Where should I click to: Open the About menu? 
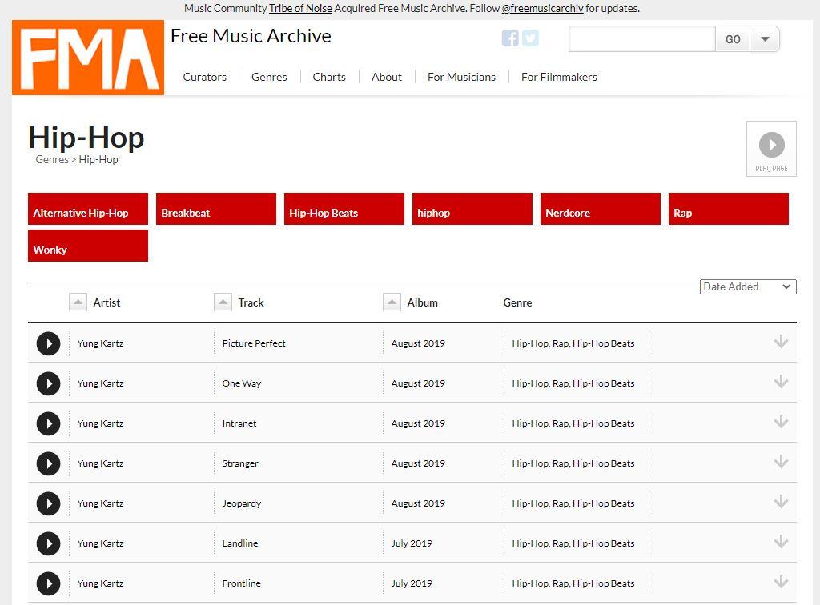point(387,77)
